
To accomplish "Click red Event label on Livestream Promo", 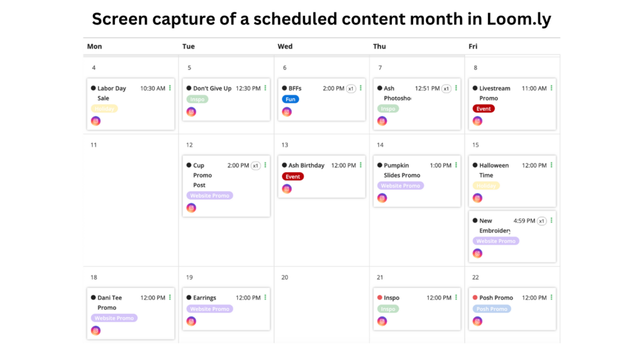I will point(484,109).
